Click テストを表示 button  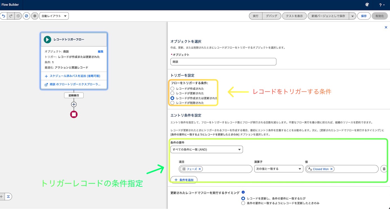coord(294,16)
